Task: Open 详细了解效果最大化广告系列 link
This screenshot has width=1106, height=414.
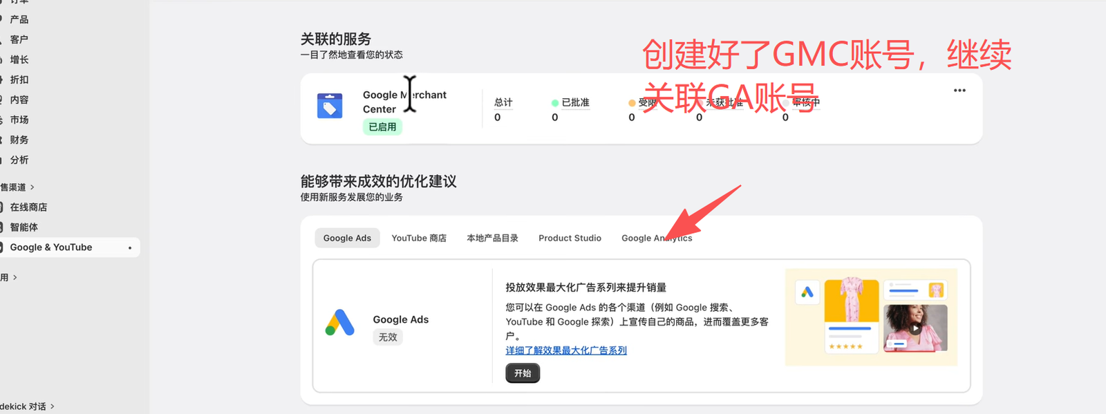Action: pyautogui.click(x=566, y=350)
